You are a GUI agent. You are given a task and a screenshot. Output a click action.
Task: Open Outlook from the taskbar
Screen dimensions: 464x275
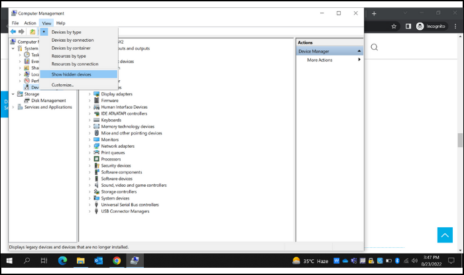point(99,260)
